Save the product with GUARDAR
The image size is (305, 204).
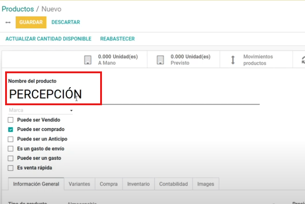tap(31, 22)
